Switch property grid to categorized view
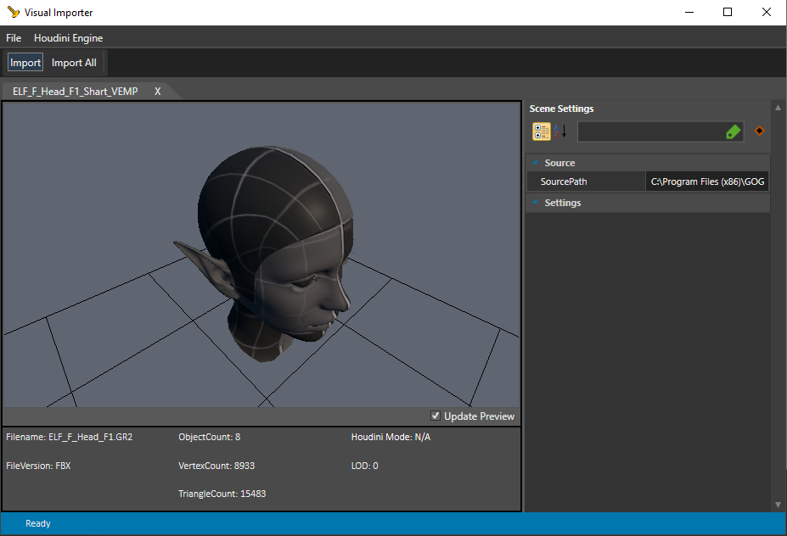 click(541, 131)
